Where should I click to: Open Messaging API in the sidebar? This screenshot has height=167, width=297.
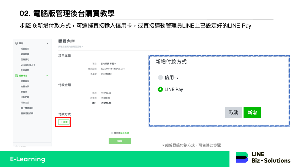tap(28, 65)
